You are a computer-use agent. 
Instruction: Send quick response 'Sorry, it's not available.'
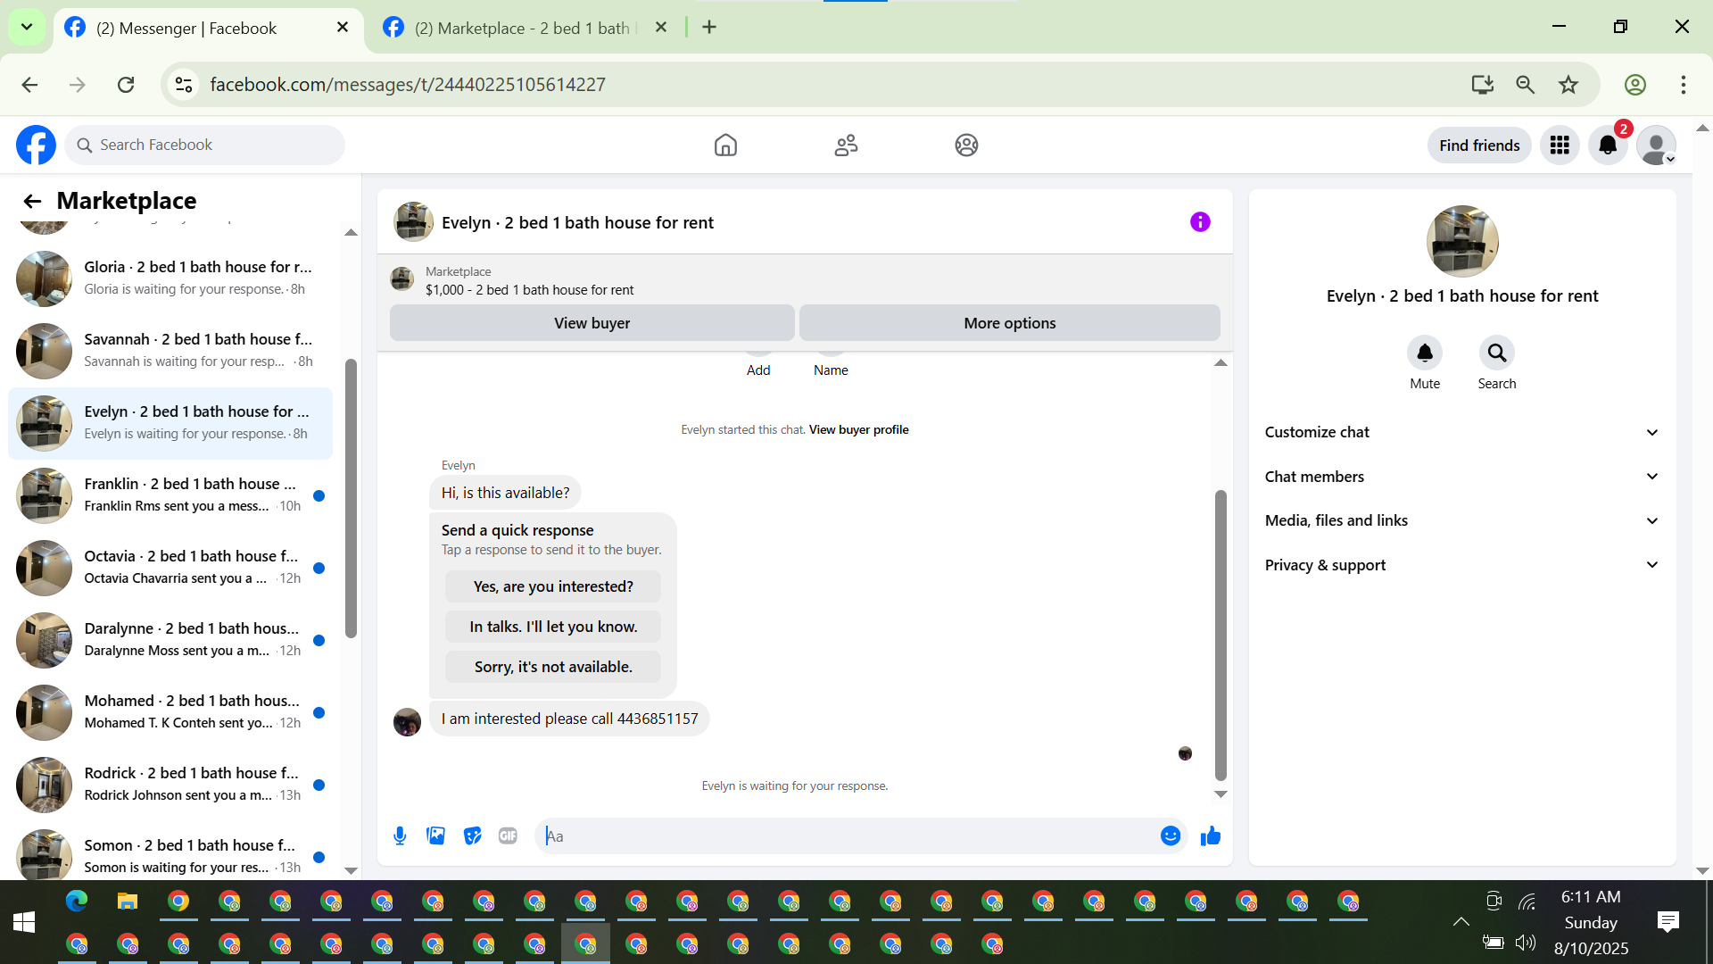[553, 667]
